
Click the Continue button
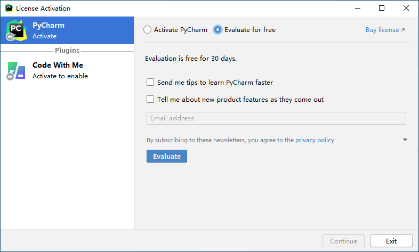(x=343, y=241)
